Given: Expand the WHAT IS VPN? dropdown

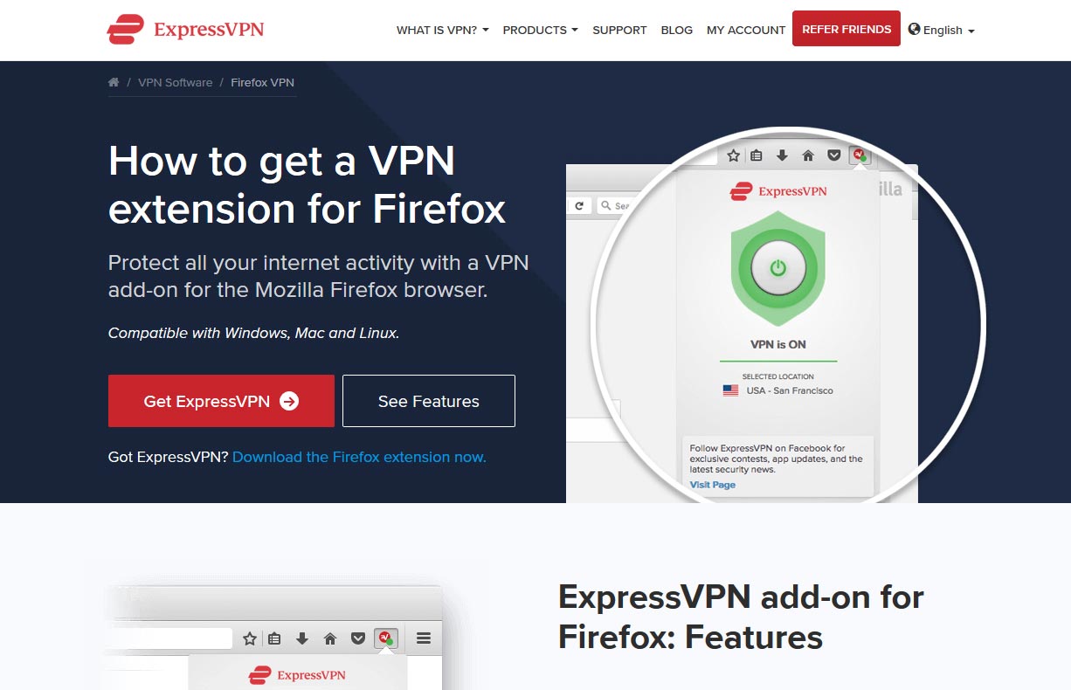Looking at the screenshot, I should click(x=442, y=30).
